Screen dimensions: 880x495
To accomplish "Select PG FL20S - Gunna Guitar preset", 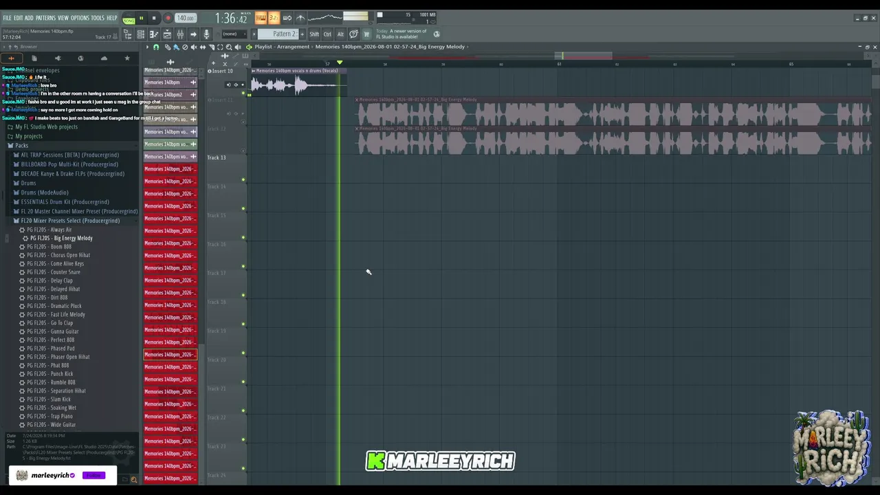I will (x=53, y=331).
